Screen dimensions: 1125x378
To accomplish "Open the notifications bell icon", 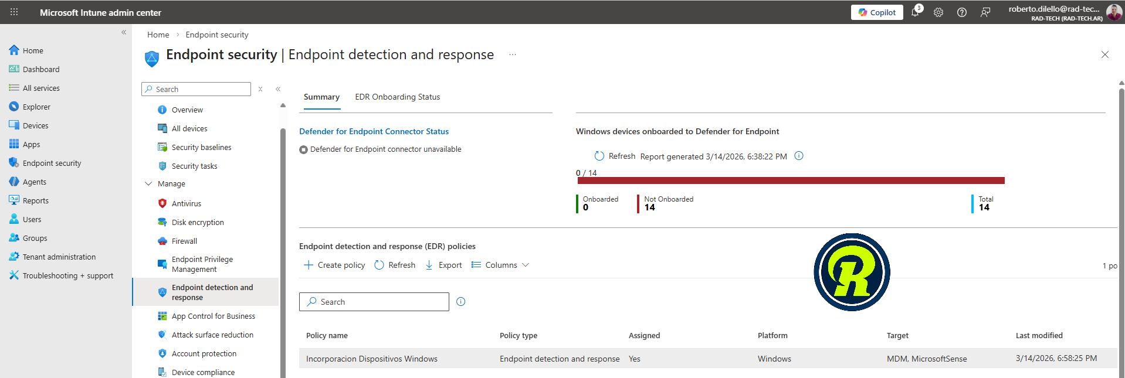I will pos(915,12).
